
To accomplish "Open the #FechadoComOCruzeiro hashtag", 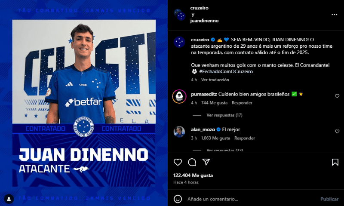I will 226,71.
